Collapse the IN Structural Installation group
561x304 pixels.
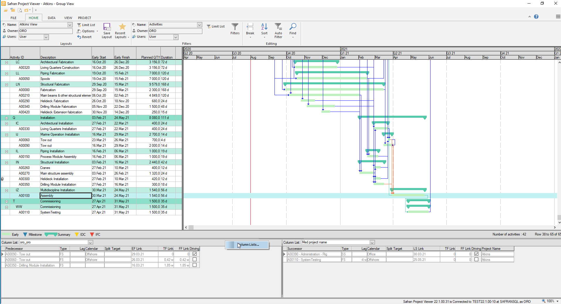pos(6,163)
